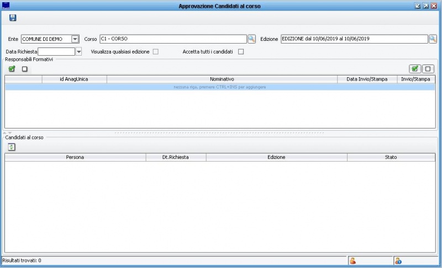Sort candidates by Dt.Richiesta column
The height and width of the screenshot is (268, 442).
coord(176,157)
